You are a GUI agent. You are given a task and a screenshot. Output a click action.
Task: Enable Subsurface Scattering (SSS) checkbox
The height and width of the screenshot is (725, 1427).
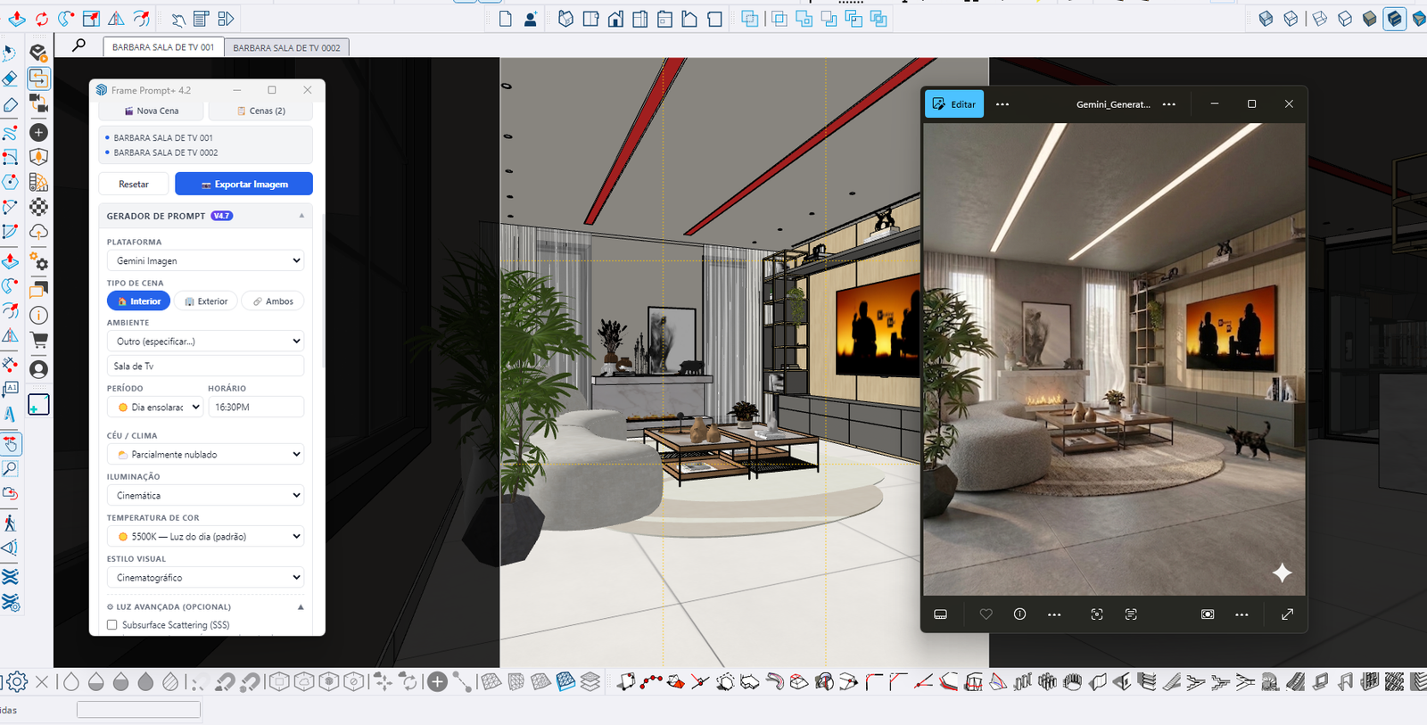[112, 625]
